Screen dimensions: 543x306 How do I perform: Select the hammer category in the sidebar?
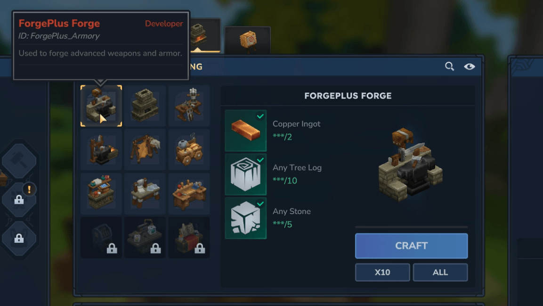[x=19, y=161]
